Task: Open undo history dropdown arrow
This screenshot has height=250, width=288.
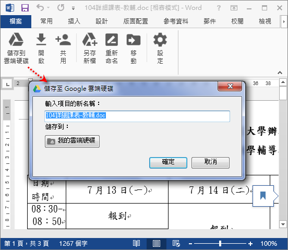Action: click(49, 8)
